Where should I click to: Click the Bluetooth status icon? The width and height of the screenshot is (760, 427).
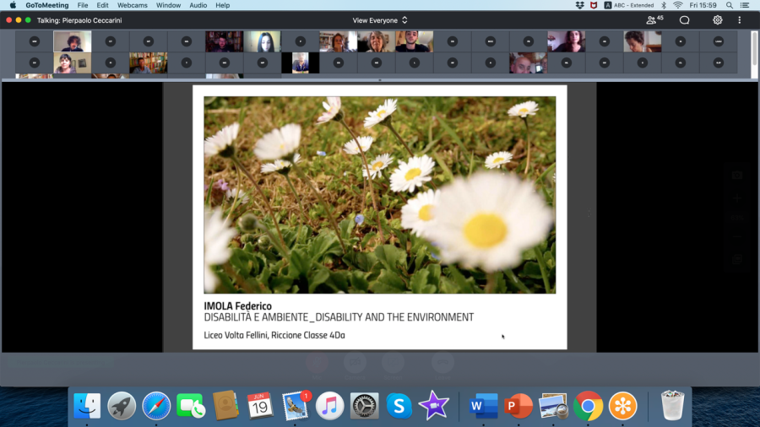(664, 5)
